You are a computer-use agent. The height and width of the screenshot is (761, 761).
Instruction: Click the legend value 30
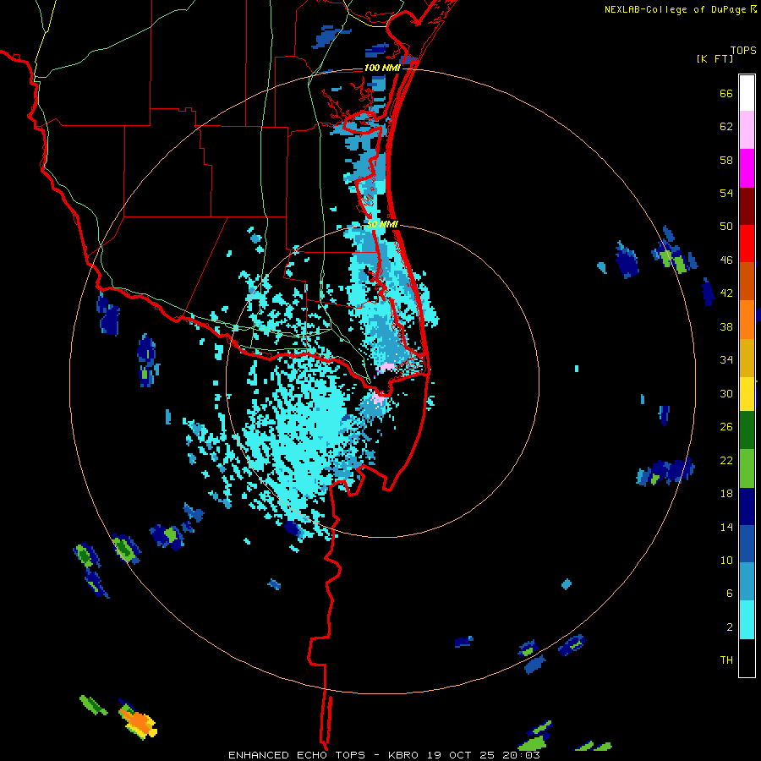pos(726,393)
